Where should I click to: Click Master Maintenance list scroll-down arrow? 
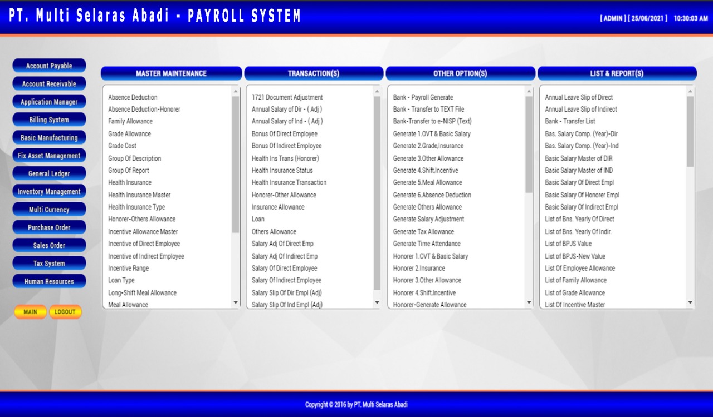click(236, 303)
